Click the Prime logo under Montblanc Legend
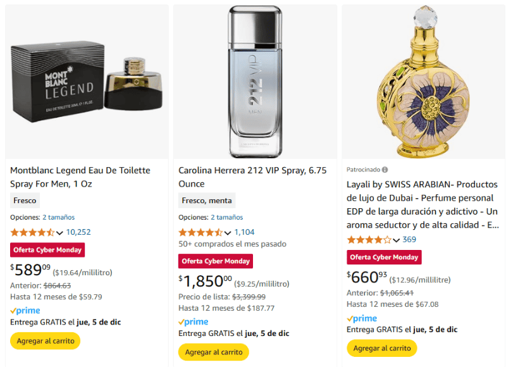The width and height of the screenshot is (506, 367). [25, 310]
